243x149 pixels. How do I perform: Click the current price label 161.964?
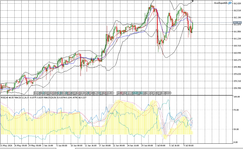[237, 22]
